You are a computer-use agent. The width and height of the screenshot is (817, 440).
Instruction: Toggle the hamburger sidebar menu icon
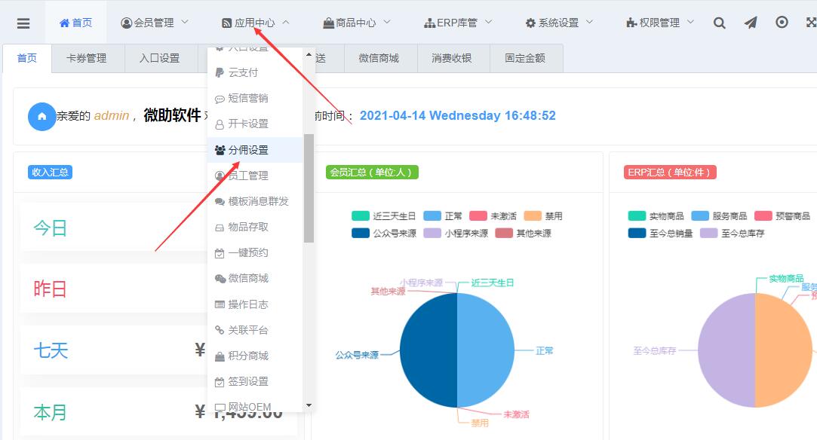[x=23, y=23]
